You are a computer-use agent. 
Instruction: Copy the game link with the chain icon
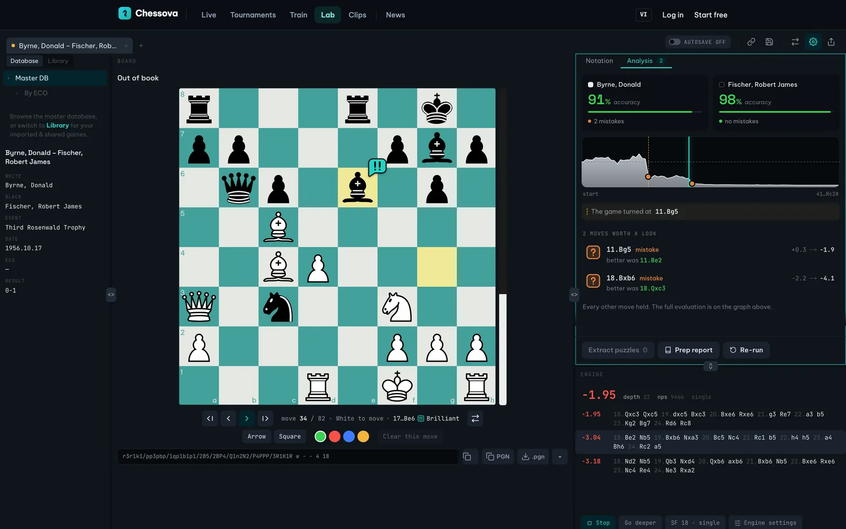[x=751, y=42]
